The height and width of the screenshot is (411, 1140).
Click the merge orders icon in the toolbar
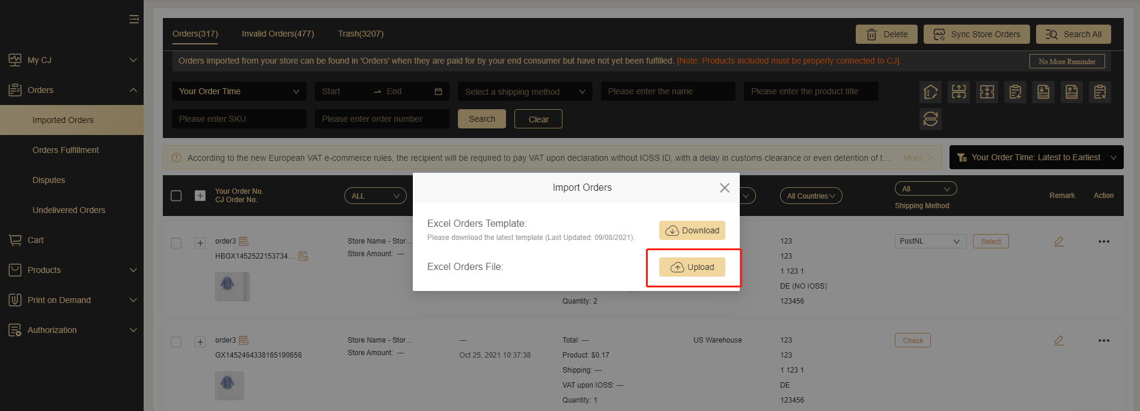[x=987, y=92]
